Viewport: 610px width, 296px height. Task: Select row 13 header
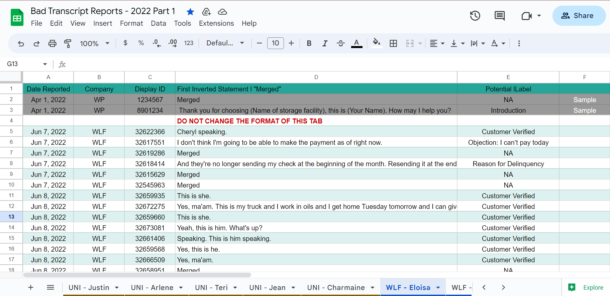pos(11,217)
